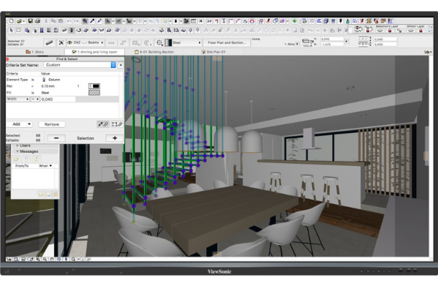
Task: Toggle the Others' Layer show/hide eye
Action: (411, 31)
